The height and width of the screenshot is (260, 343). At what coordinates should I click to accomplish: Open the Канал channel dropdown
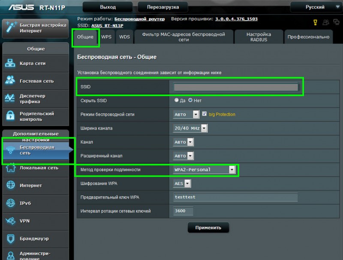click(x=183, y=142)
